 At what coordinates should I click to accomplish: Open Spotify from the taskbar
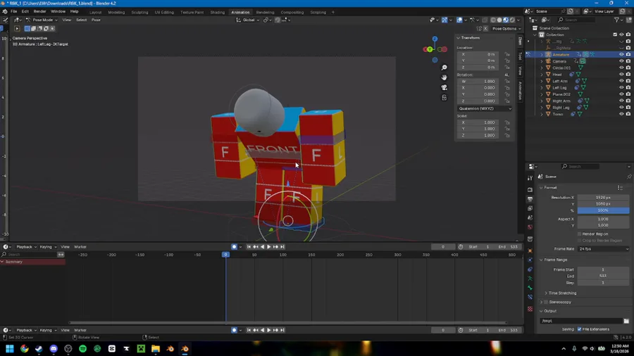pyautogui.click(x=83, y=349)
